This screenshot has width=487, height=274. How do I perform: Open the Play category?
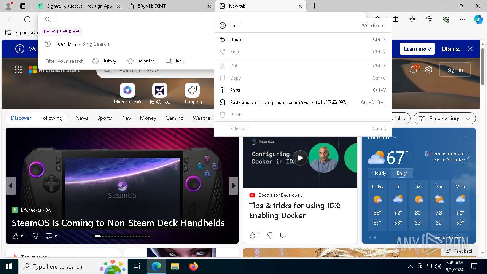(x=126, y=118)
